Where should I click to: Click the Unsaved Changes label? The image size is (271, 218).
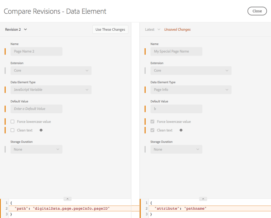pyautogui.click(x=177, y=30)
